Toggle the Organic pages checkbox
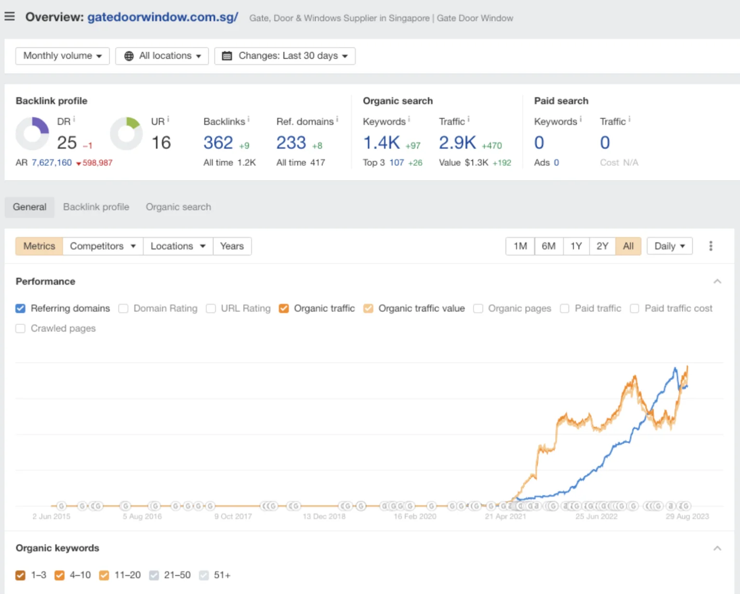 (x=478, y=308)
